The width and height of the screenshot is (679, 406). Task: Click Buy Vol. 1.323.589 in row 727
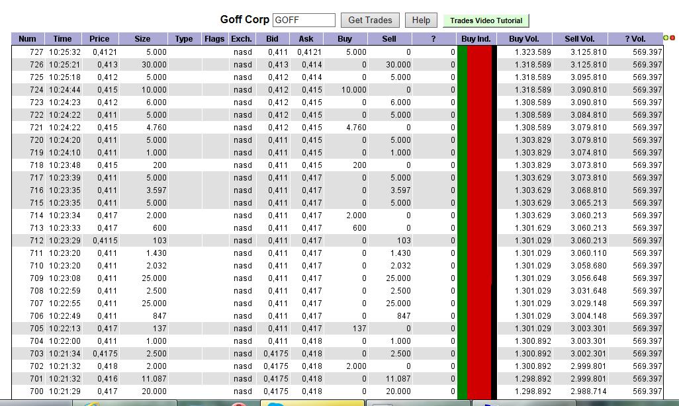pos(533,52)
